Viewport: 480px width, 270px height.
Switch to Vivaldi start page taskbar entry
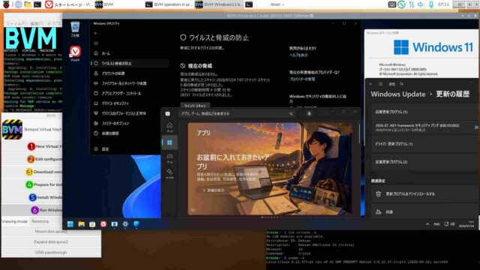coord(68,4)
